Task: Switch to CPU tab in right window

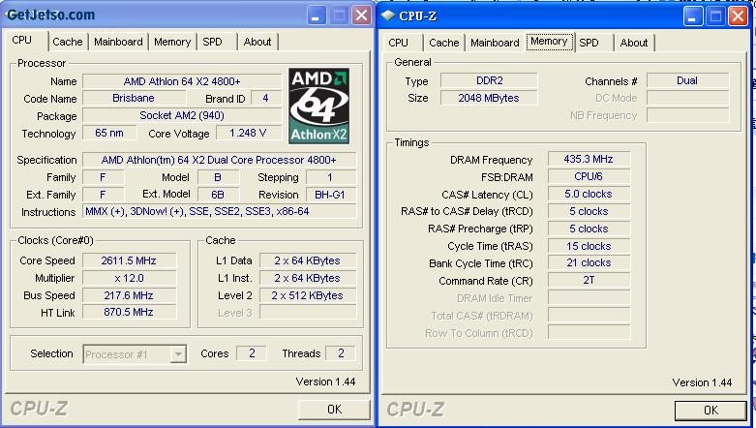Action: tap(398, 43)
